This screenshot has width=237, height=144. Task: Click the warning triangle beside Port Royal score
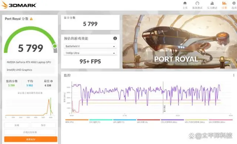(31, 19)
